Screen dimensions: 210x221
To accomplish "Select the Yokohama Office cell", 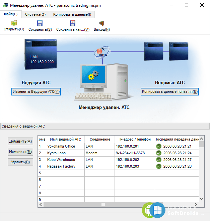I will (x=65, y=146).
